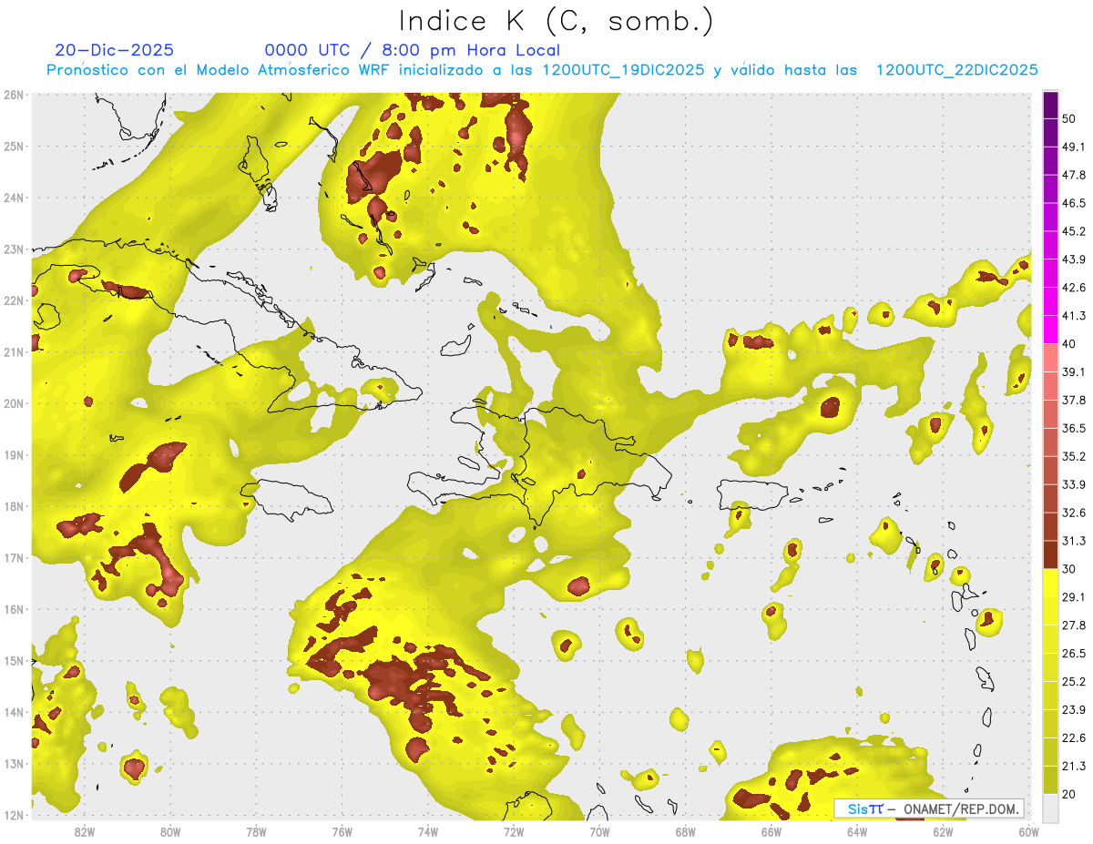Click the latitude label "17N"
Image resolution: width=1093 pixels, height=844 pixels.
point(14,558)
